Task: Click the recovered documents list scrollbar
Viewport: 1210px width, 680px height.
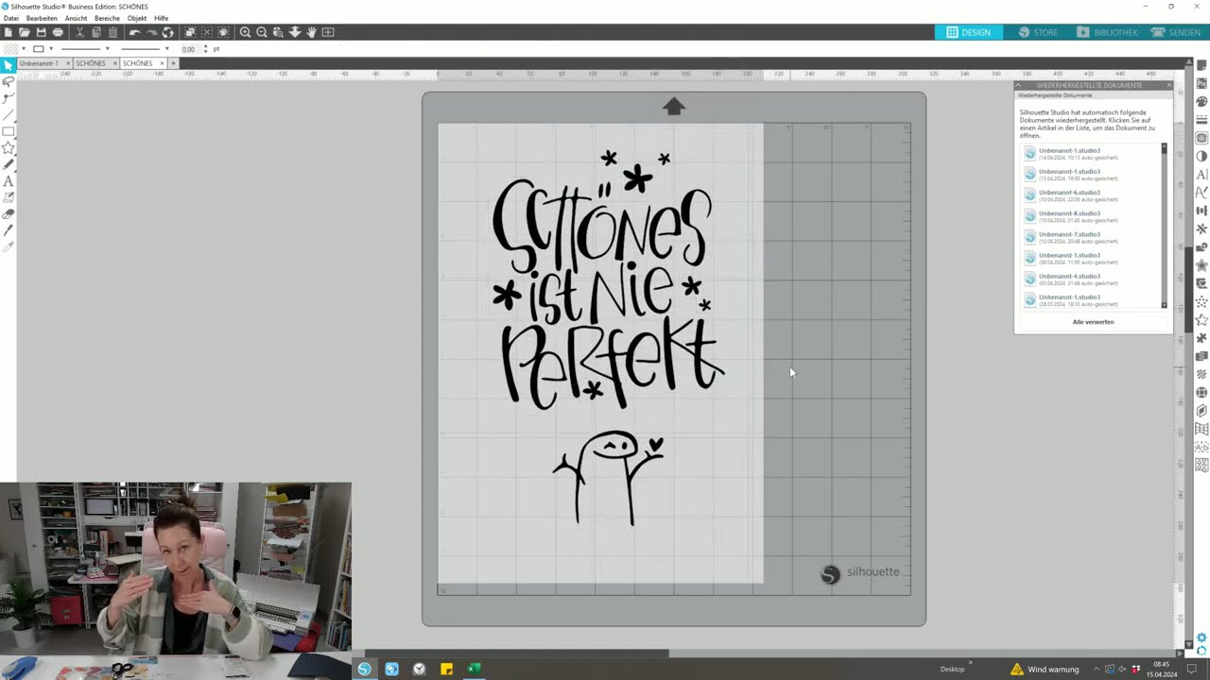Action: (1164, 226)
